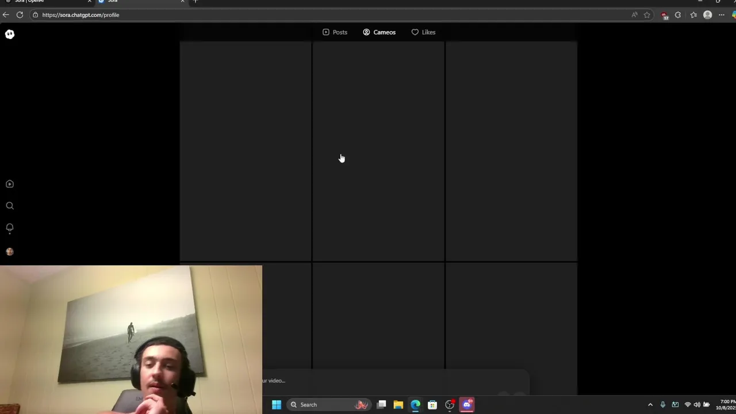The image size is (736, 414).
Task: Open a new browser tab
Action: coord(195,2)
